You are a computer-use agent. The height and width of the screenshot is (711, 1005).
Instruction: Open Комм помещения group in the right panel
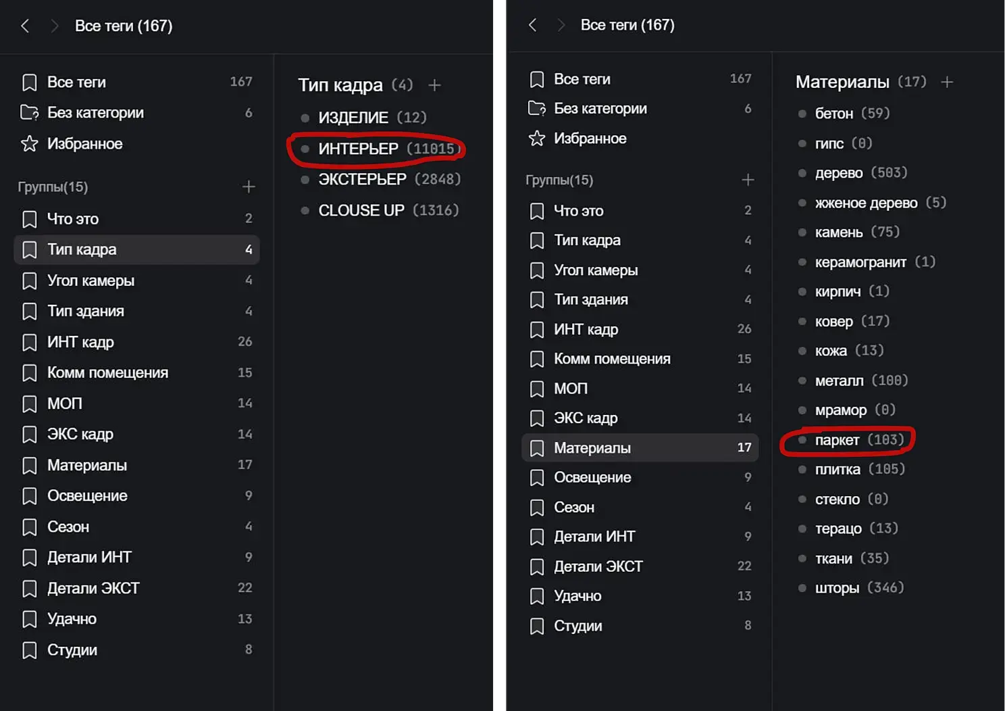612,359
